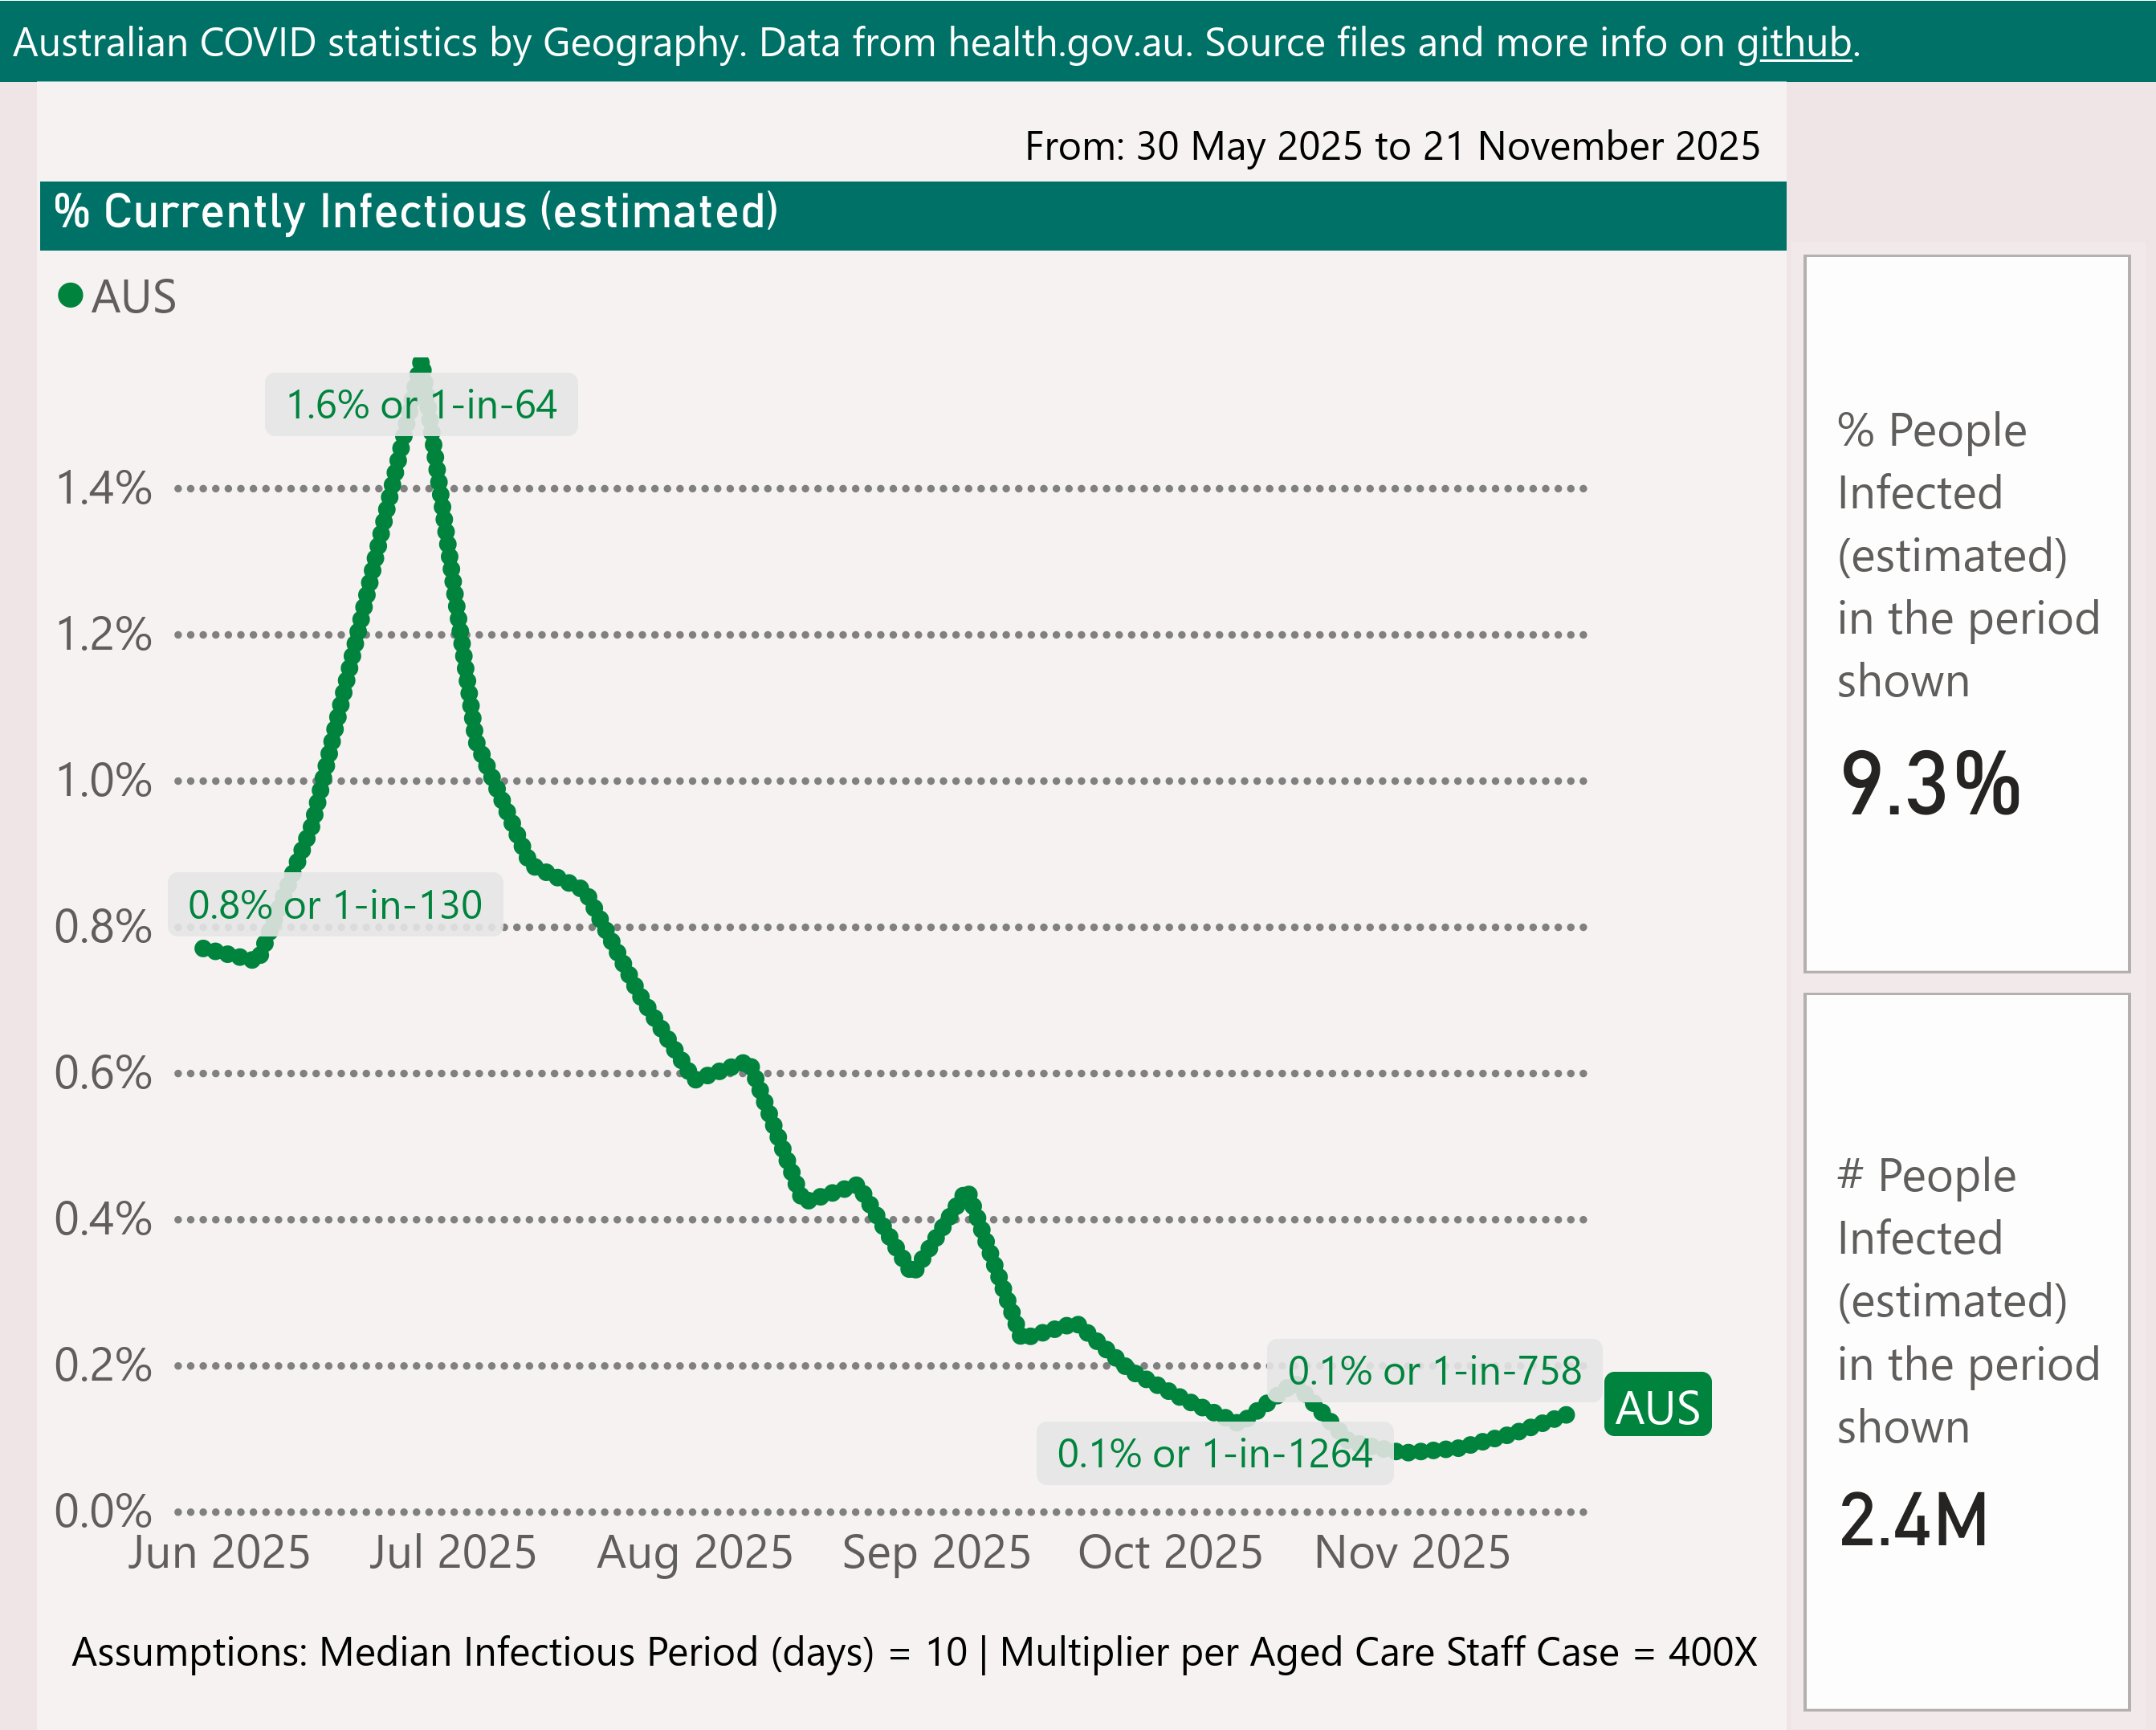This screenshot has width=2156, height=1730.
Task: Click the Jul 2025 axis label
Action: (x=452, y=1553)
